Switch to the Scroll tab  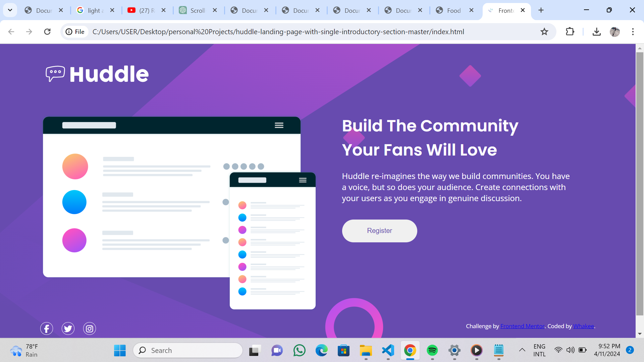197,10
